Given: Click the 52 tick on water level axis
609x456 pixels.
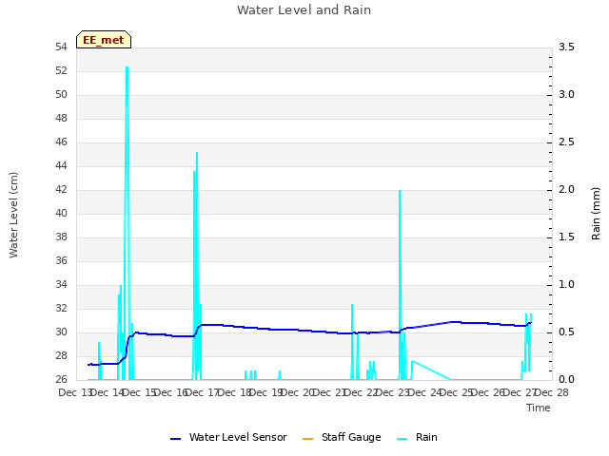Looking at the screenshot, I should 61,71.
